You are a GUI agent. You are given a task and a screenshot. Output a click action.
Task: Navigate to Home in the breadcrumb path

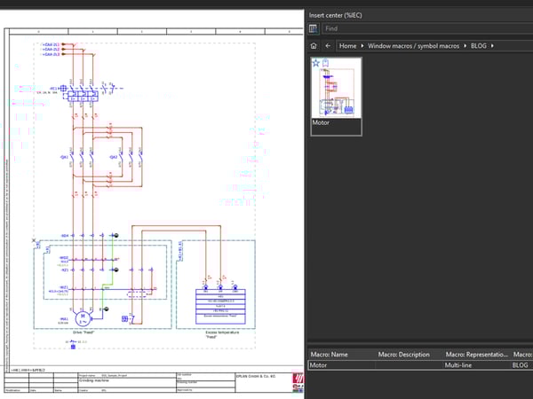pyautogui.click(x=347, y=45)
